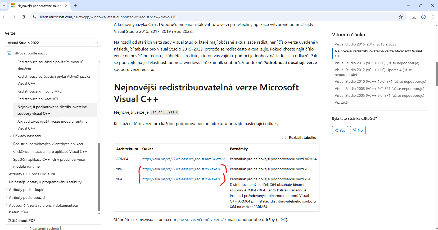Click the Yes feedback button
Screen dimensions: 438x230
click(340, 130)
